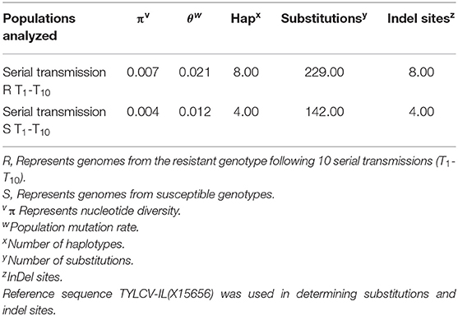Screen dimensions: 458x316
Task: Click the 0.012 theta value
Action: click(x=195, y=112)
